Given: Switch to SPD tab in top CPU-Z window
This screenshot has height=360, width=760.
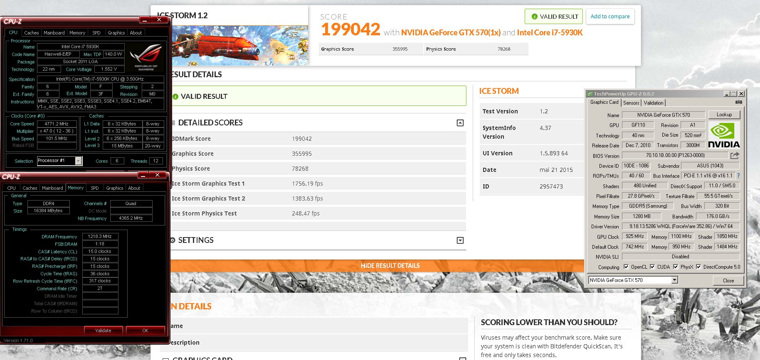Looking at the screenshot, I should click(96, 33).
